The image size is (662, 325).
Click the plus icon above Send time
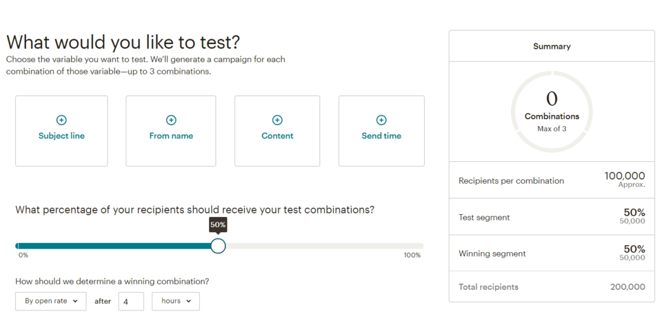pyautogui.click(x=381, y=120)
